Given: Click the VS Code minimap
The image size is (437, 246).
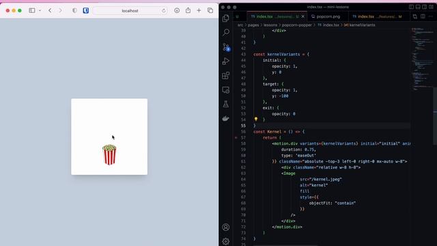Looking at the screenshot, I should coord(422,59).
